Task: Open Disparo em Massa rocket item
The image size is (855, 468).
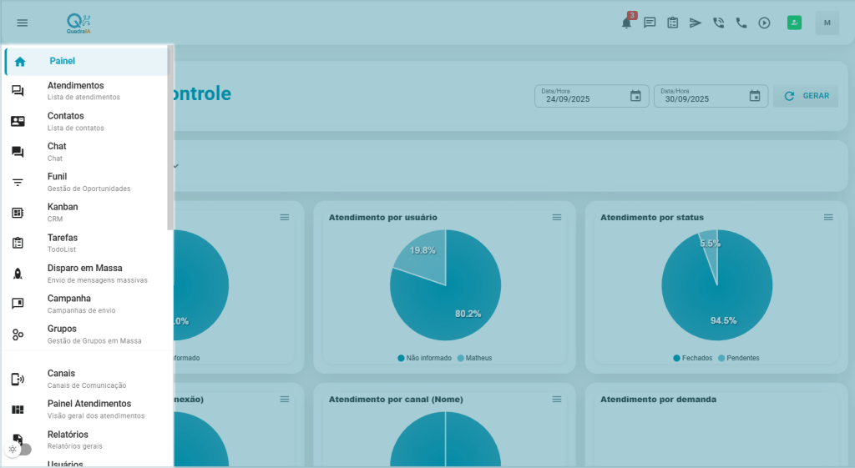Action: pos(84,274)
